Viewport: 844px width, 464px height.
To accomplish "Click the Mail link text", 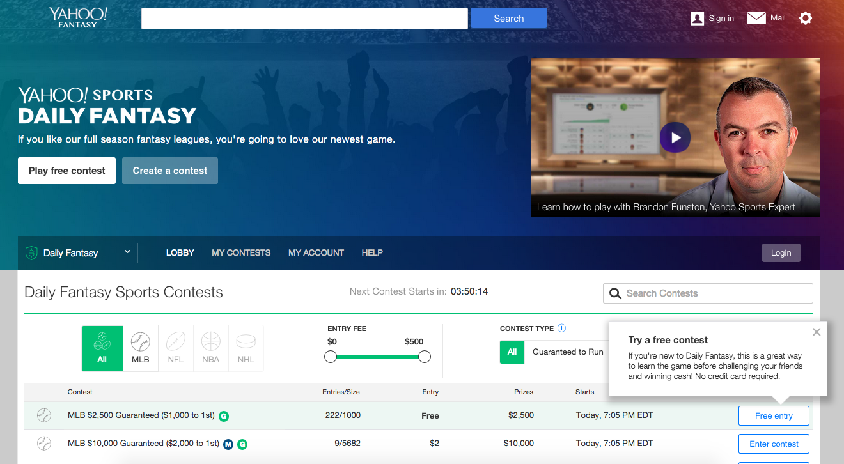I will click(778, 18).
